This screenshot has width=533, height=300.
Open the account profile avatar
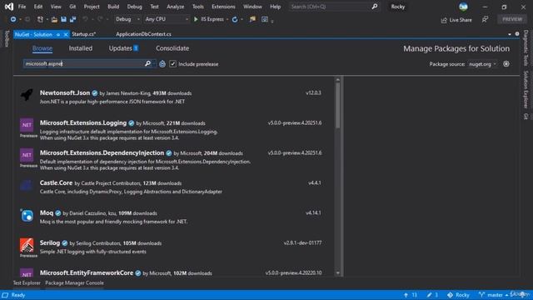[x=463, y=7]
